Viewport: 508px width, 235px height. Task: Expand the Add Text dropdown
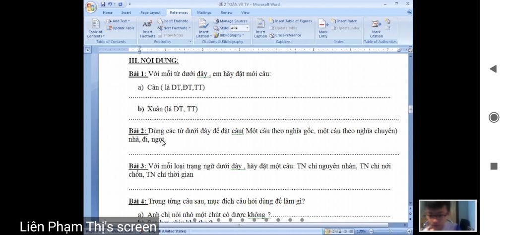click(x=118, y=21)
